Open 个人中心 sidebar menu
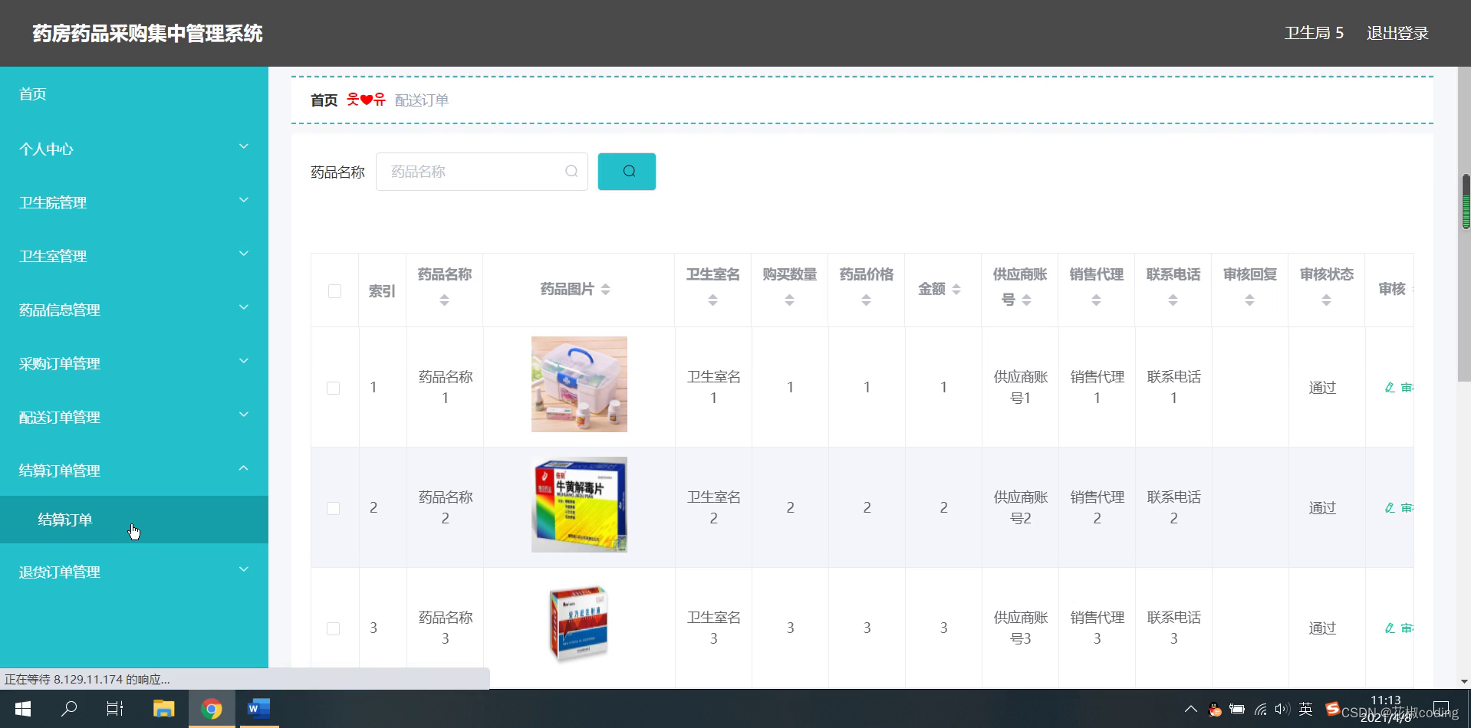 (x=134, y=149)
